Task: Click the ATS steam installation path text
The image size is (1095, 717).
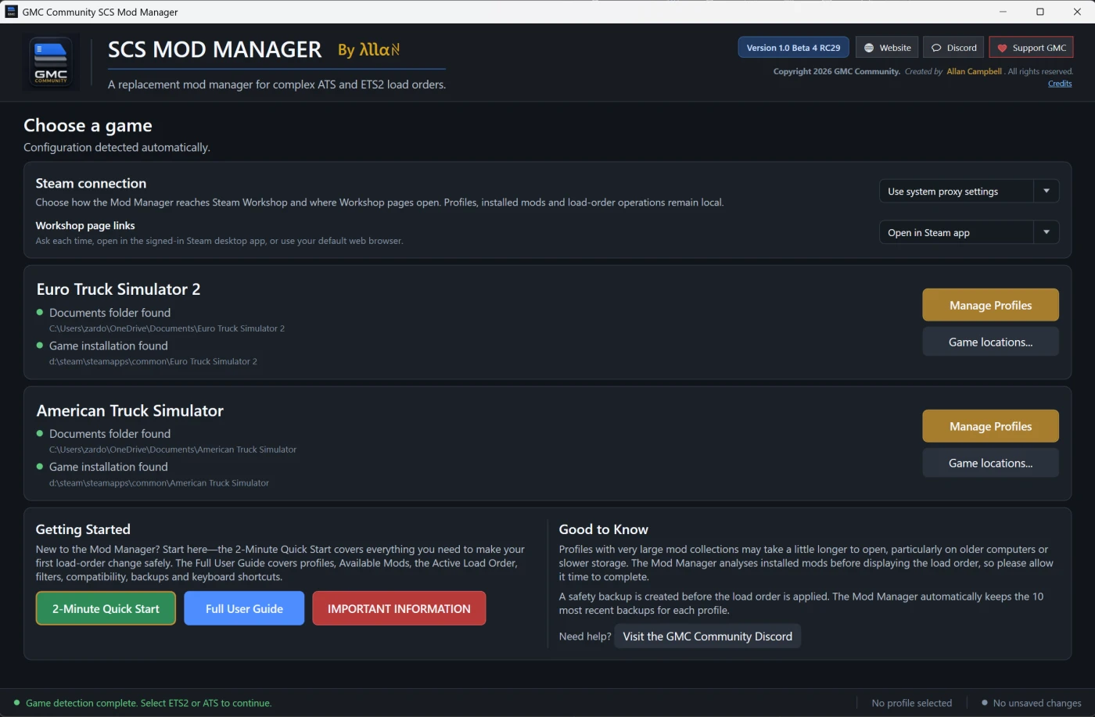Action: (159, 483)
